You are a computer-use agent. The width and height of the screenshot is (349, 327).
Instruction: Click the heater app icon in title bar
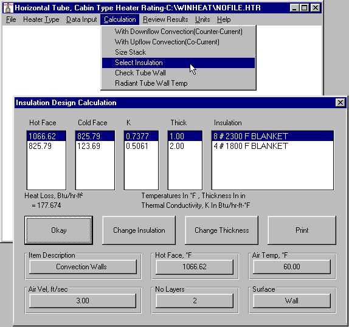pyautogui.click(x=9, y=8)
